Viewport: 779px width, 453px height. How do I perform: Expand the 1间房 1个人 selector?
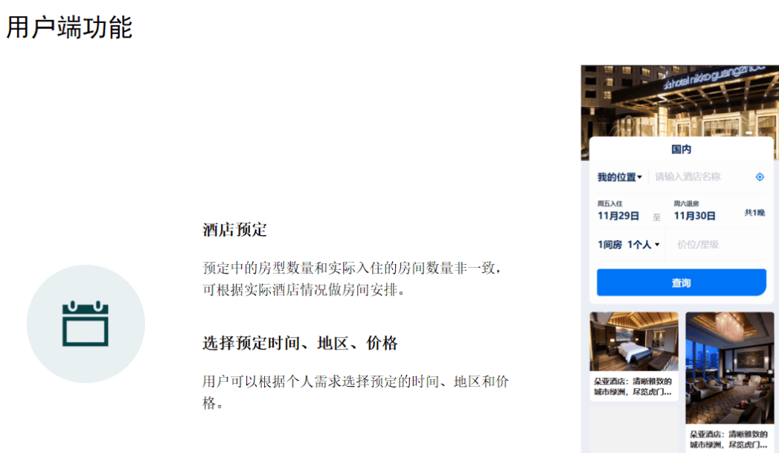coord(629,245)
